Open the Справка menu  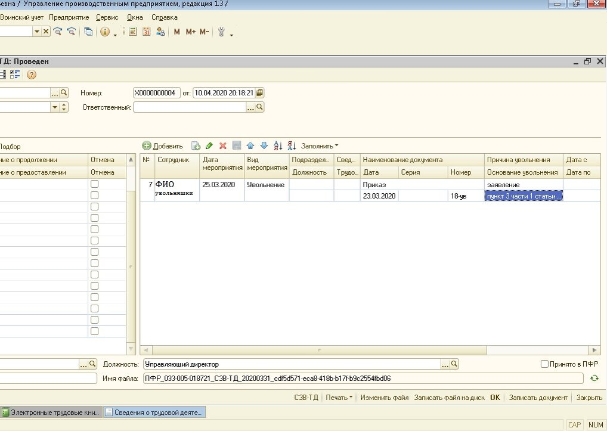coord(165,17)
